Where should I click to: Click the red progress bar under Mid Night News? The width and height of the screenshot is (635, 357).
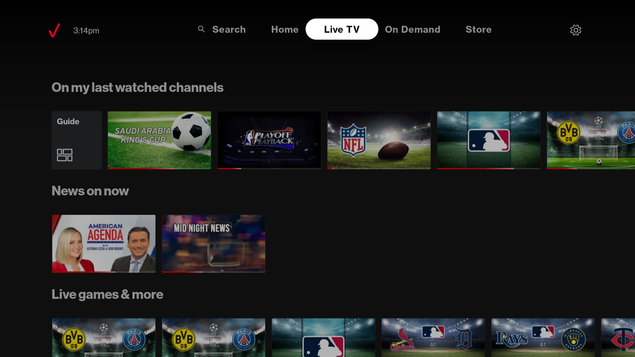(x=182, y=271)
